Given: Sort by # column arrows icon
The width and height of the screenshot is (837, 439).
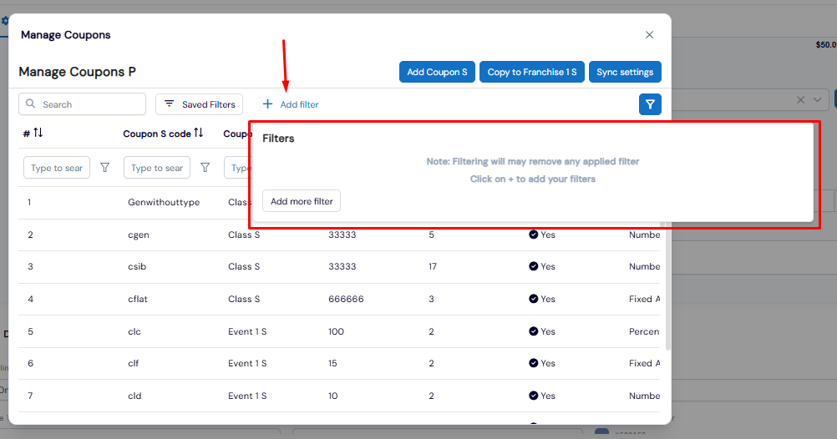Looking at the screenshot, I should point(38,133).
